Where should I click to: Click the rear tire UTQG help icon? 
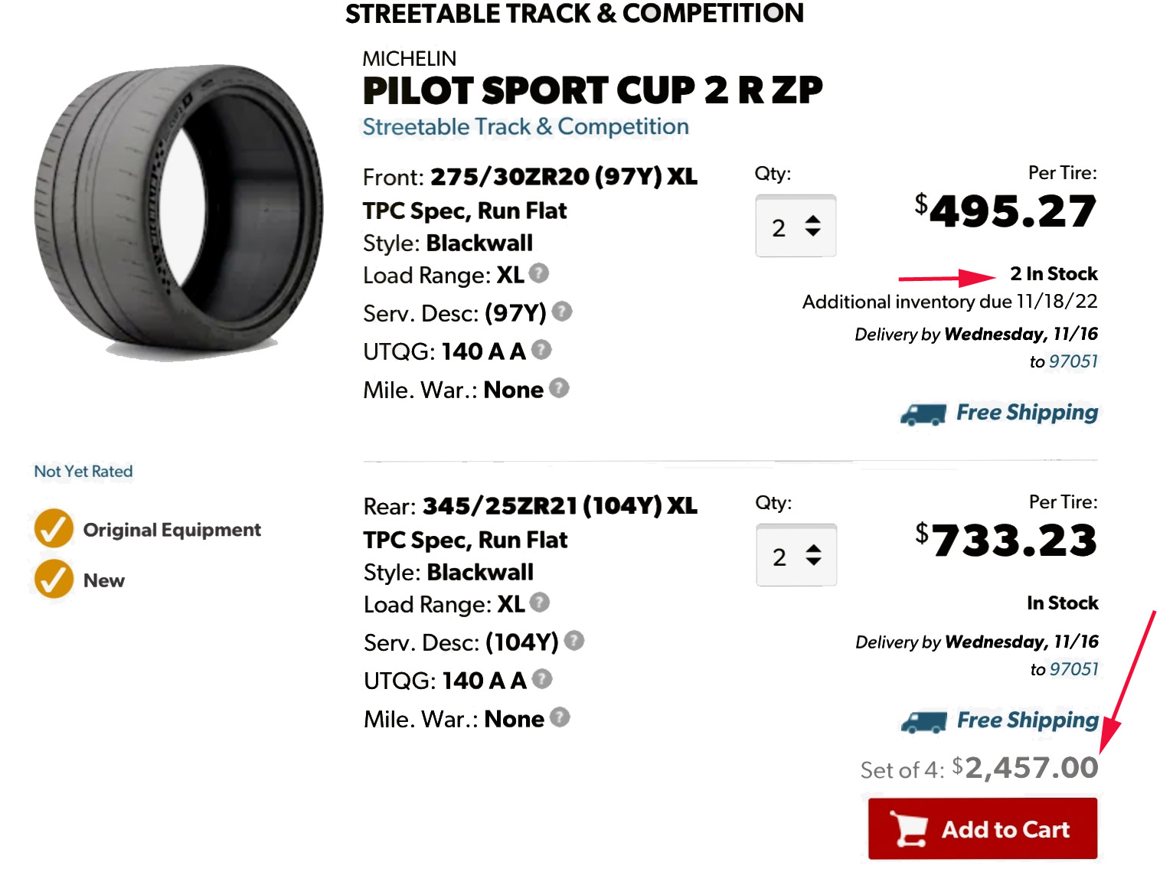tap(542, 679)
